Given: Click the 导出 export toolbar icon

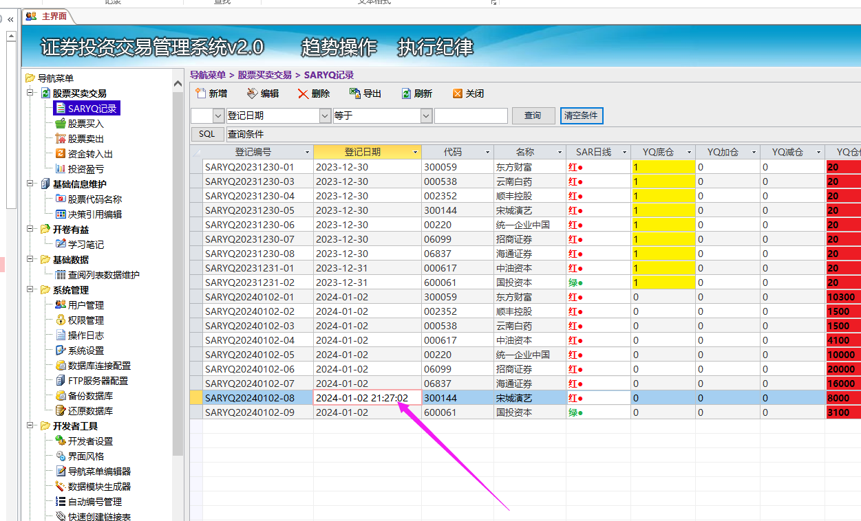Looking at the screenshot, I should coord(354,93).
